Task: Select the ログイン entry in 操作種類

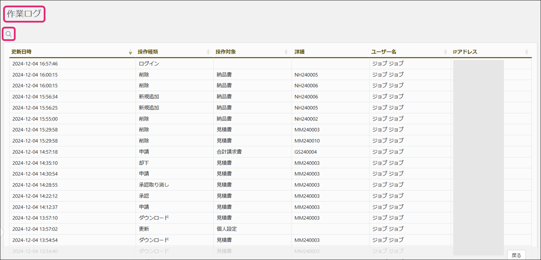Action: (x=149, y=64)
